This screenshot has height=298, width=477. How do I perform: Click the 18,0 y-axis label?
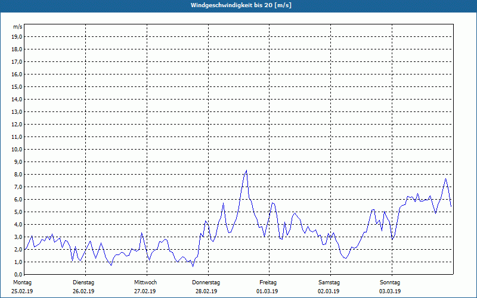point(17,49)
